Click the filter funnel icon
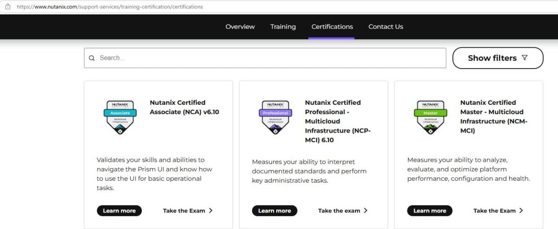 (525, 58)
